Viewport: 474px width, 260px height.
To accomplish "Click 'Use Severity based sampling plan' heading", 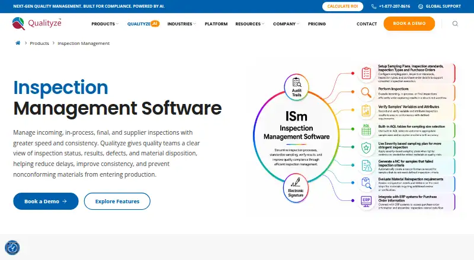I will [x=409, y=145].
